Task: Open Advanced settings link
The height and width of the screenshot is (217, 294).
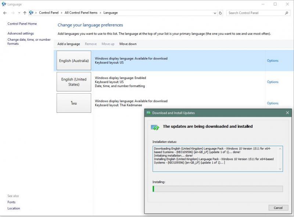Action: pyautogui.click(x=21, y=33)
